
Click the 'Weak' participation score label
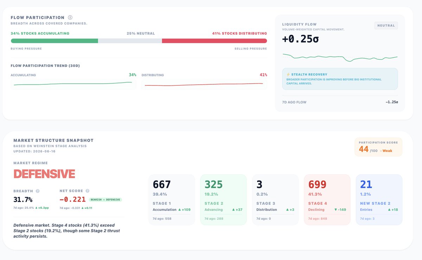(x=387, y=151)
